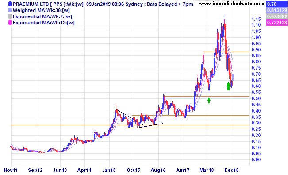Viewport: 288px width, 175px height.
Task: Select the Weighted MA:Wk:30:[w] legend label
Action: click(x=41, y=10)
